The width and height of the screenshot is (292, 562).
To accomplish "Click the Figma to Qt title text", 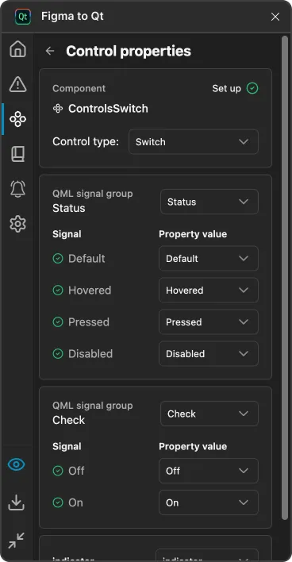I will tap(72, 17).
